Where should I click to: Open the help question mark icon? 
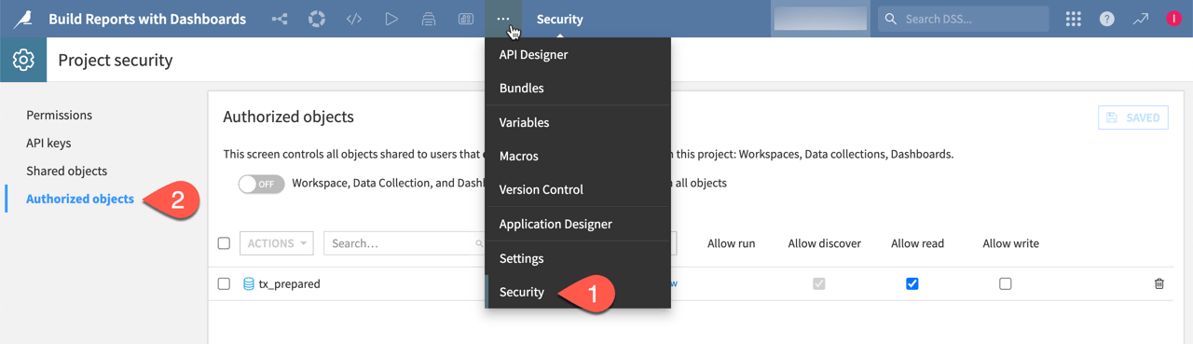pos(1107,19)
